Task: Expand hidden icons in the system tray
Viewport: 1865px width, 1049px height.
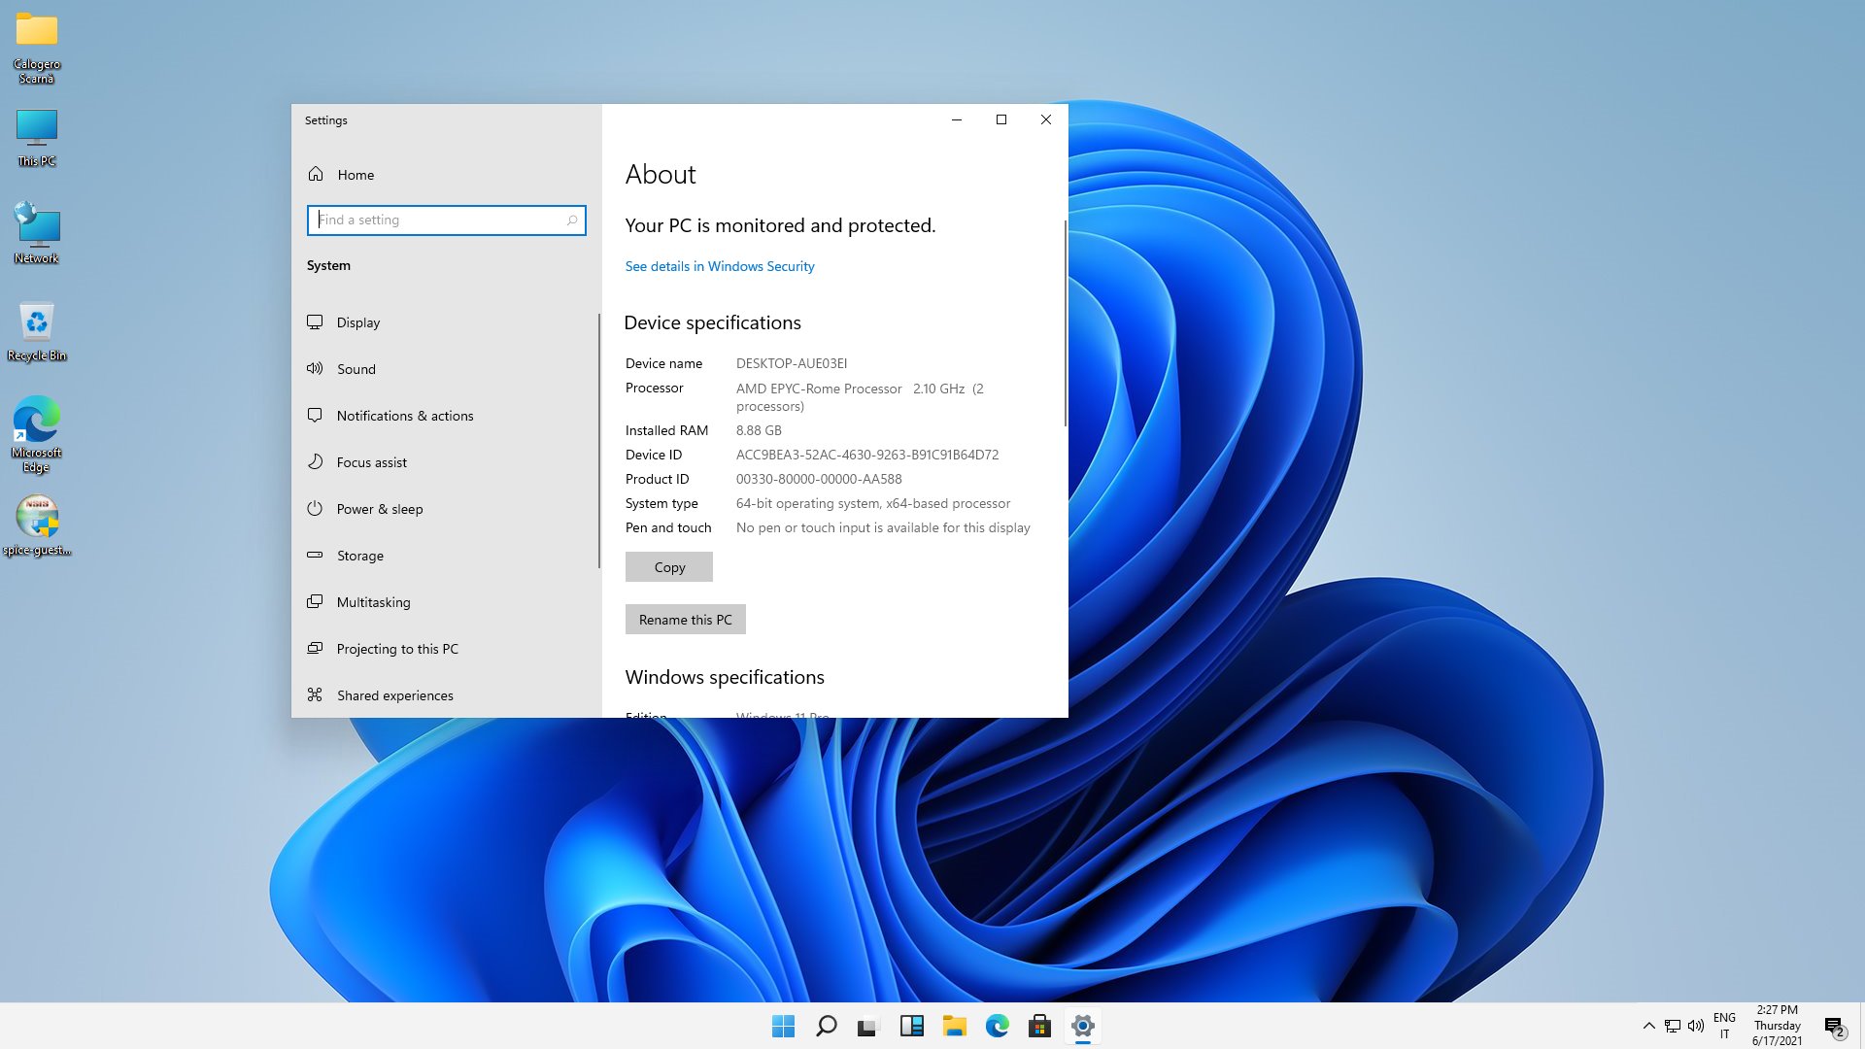Action: coord(1649,1026)
